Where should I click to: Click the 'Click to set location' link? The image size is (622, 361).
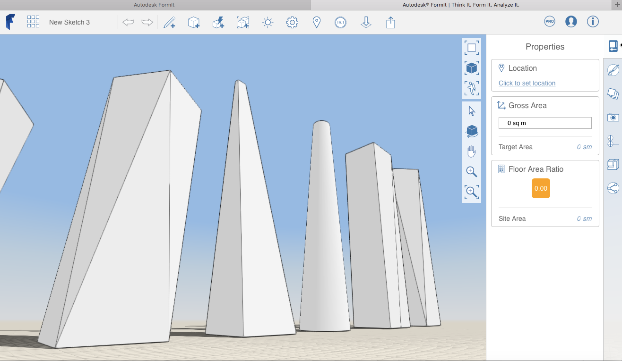click(x=527, y=83)
